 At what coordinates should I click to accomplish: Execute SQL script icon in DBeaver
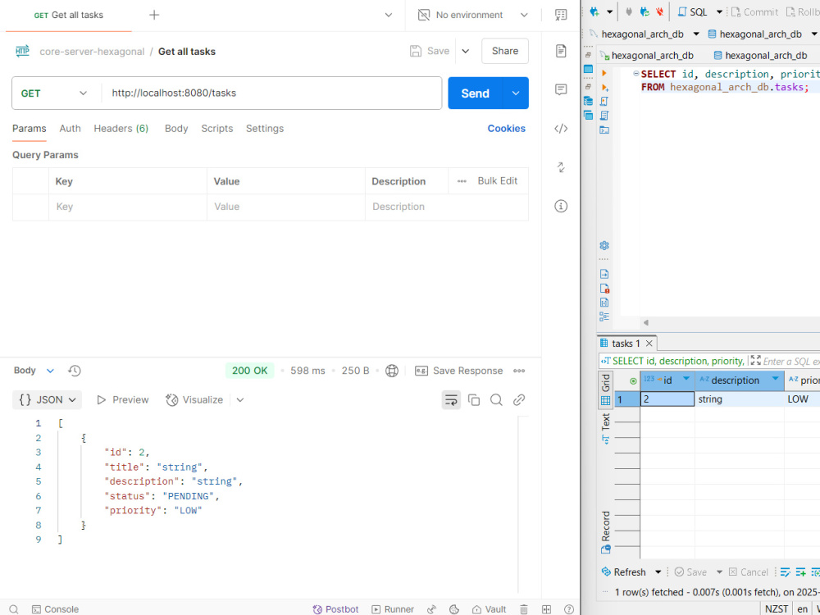604,102
